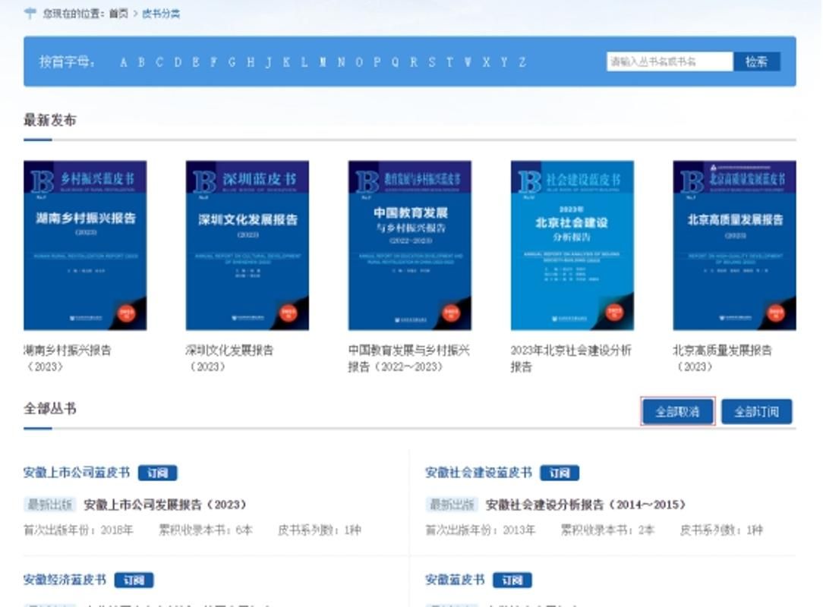Open 中国教育发展与乡村振兴报告 cover
Viewport: 823px width, 607px height.
click(410, 245)
